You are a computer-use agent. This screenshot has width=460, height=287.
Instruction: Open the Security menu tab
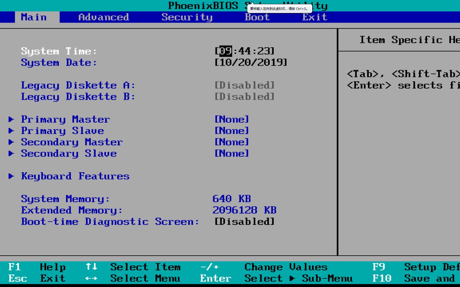coord(187,17)
